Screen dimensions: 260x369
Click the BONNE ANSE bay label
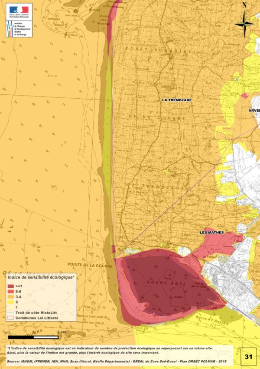click(166, 283)
